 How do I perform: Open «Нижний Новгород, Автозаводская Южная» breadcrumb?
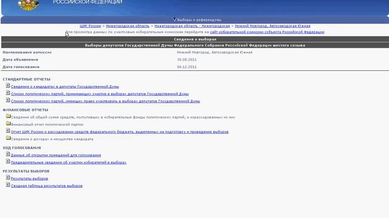(272, 26)
